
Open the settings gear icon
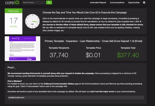pyautogui.click(x=144, y=3)
